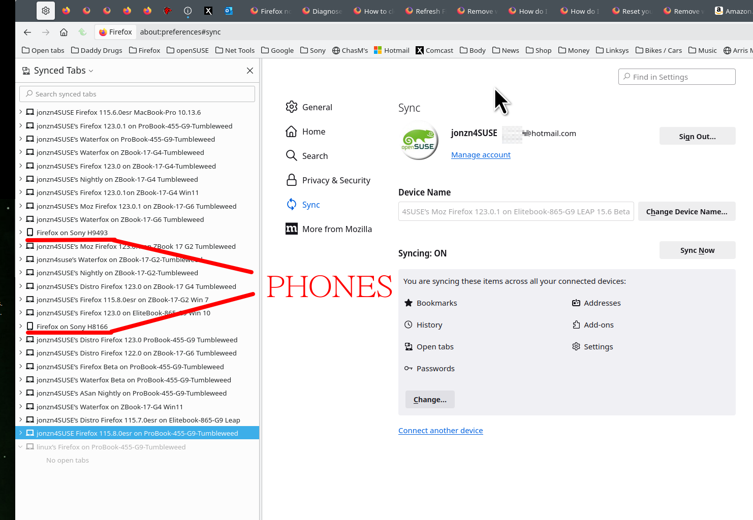Expand the Firefox 115.6.0esr MacBook-Pro 10.13.6 device
753x520 pixels.
[20, 112]
